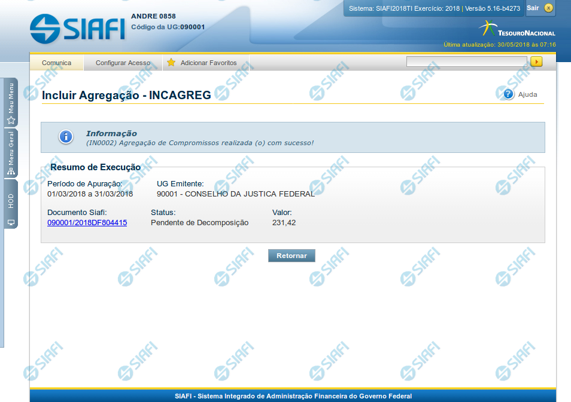
Task: Click the SIAFI logo in the header
Action: pyautogui.click(x=77, y=27)
